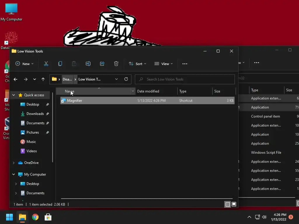Screen dimensions: 299x224
Task: Go back with the left arrow
Action: coord(15,79)
